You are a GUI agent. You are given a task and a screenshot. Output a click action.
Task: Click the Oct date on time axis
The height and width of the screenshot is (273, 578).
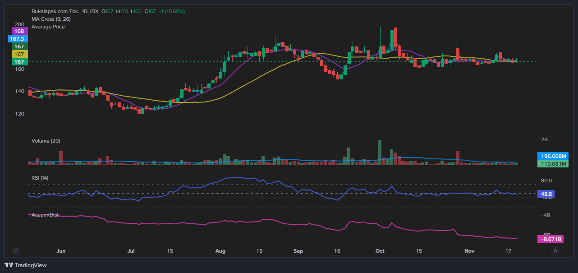(x=380, y=250)
